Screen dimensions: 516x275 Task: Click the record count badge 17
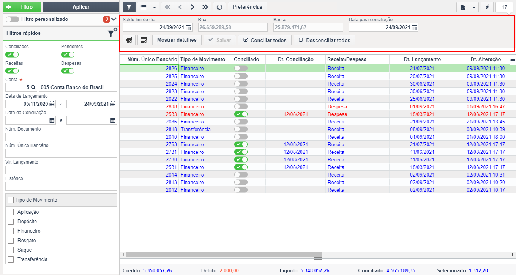click(504, 7)
